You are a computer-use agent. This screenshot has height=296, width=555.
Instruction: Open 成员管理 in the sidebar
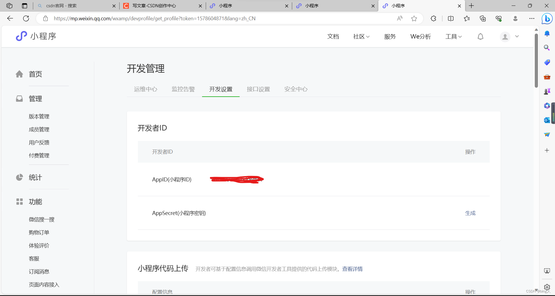click(39, 129)
